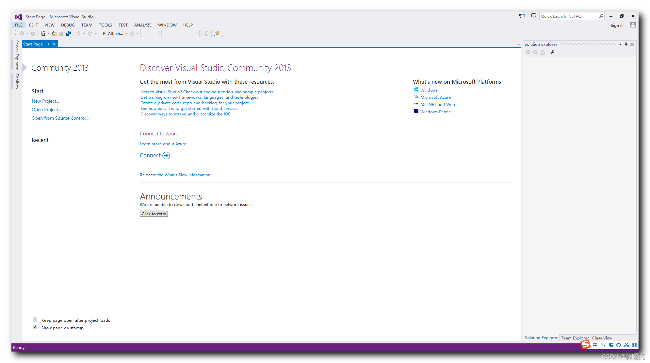This screenshot has width=650, height=363.
Task: Open the ANALYZE menu
Action: (x=143, y=25)
